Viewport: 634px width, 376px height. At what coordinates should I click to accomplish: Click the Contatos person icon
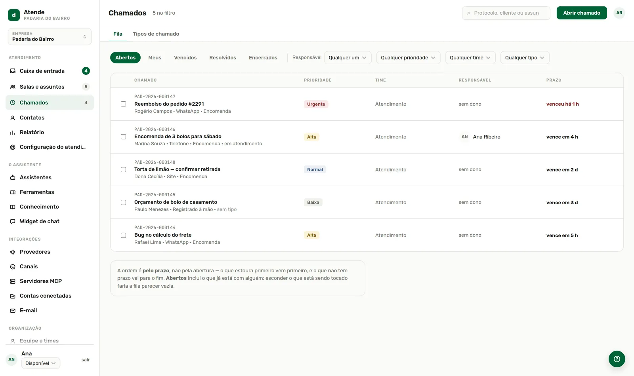click(13, 118)
